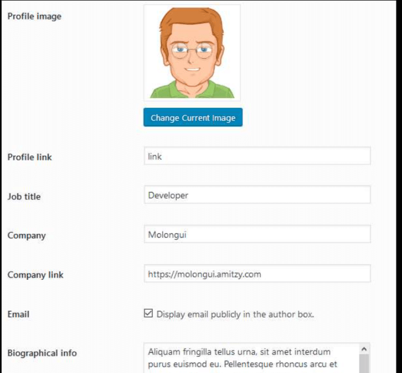Click the biography box scrollbar thumb

(364, 364)
